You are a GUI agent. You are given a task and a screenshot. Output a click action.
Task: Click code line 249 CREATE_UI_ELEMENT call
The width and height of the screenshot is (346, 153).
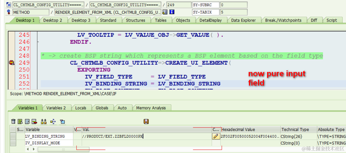[151, 63]
